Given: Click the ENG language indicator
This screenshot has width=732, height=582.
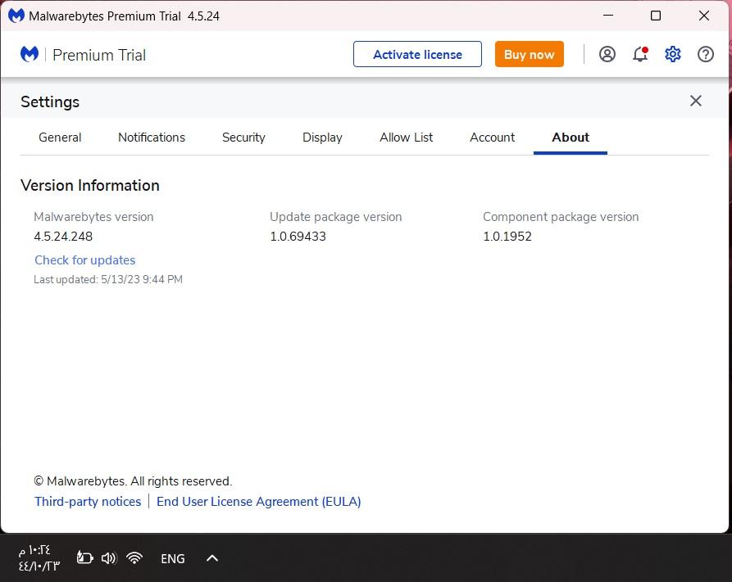Looking at the screenshot, I should [173, 558].
